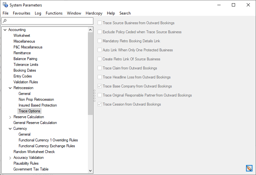Check Auto Link When Only One Protected Business
This screenshot has width=256, height=175.
[x=100, y=50]
